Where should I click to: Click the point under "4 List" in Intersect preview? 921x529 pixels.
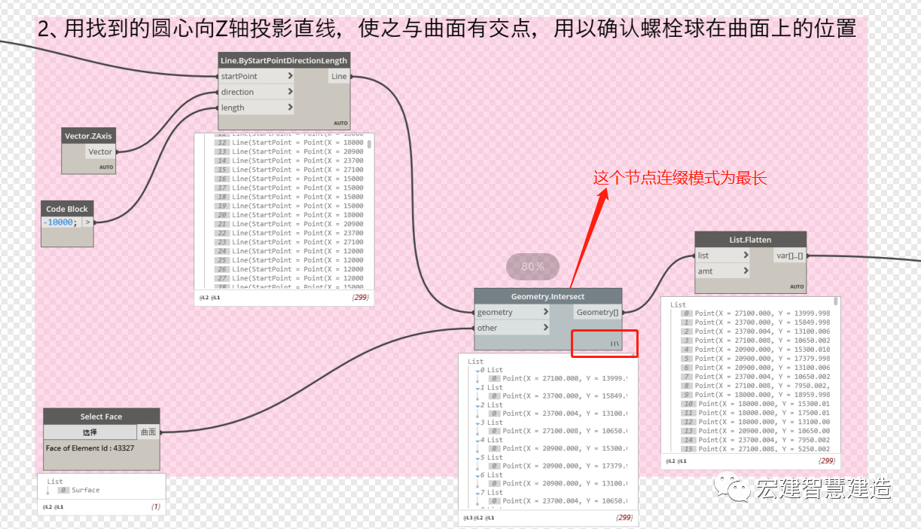tap(558, 448)
